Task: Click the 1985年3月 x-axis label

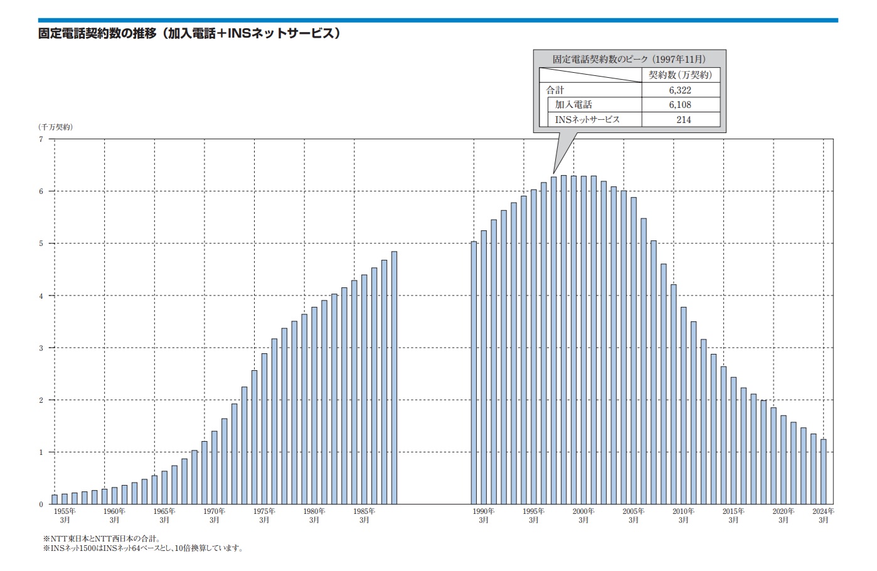Action: 364,515
